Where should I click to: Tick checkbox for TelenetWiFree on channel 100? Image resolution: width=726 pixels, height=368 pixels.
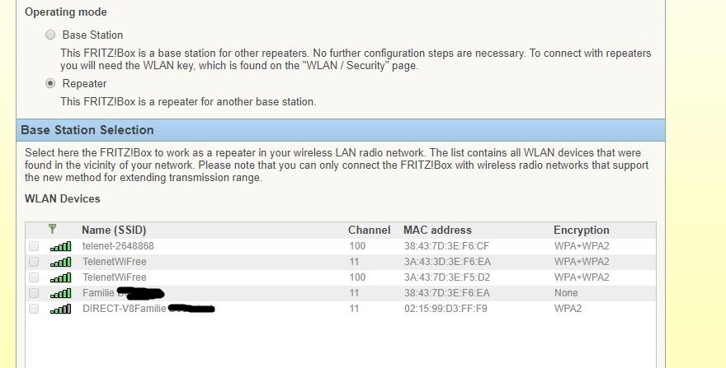point(34,277)
